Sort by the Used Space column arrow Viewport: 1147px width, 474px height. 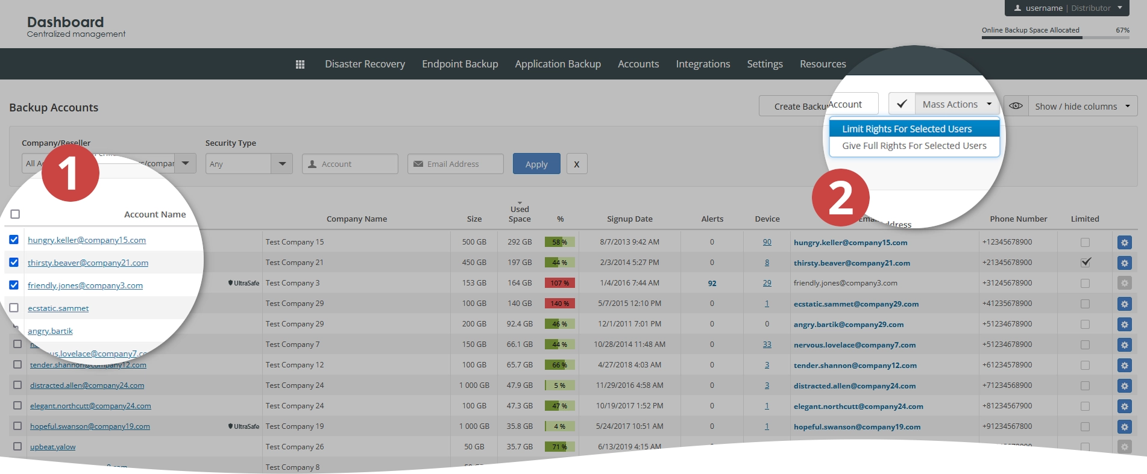point(520,203)
